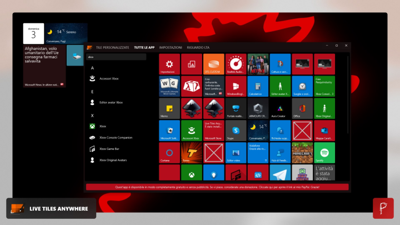The width and height of the screenshot is (400, 225).
Task: Open the Cattura e annota tile
Action: click(x=280, y=64)
